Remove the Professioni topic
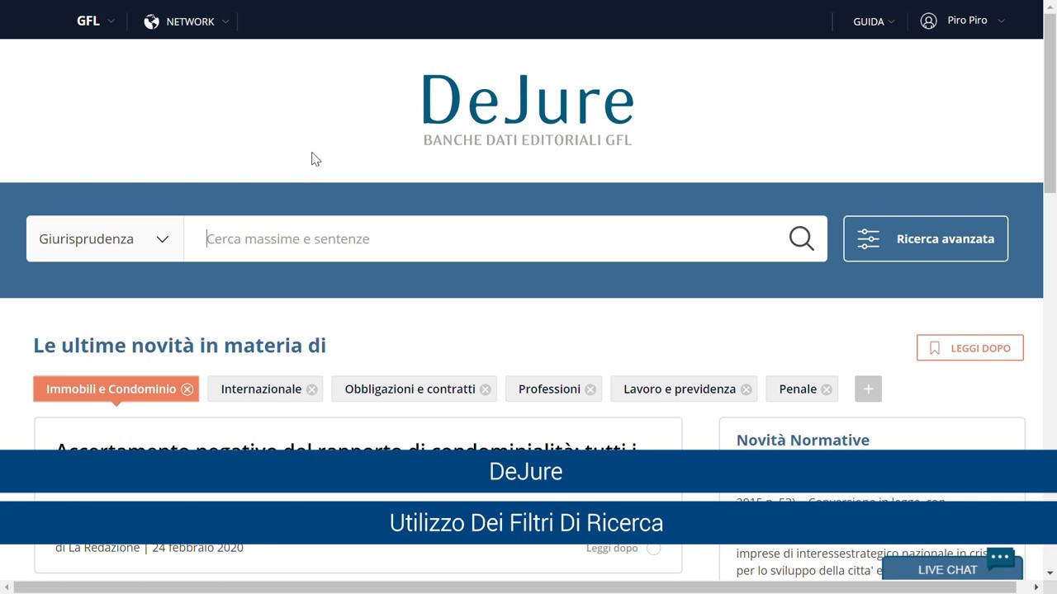The height and width of the screenshot is (594, 1057). (x=590, y=389)
